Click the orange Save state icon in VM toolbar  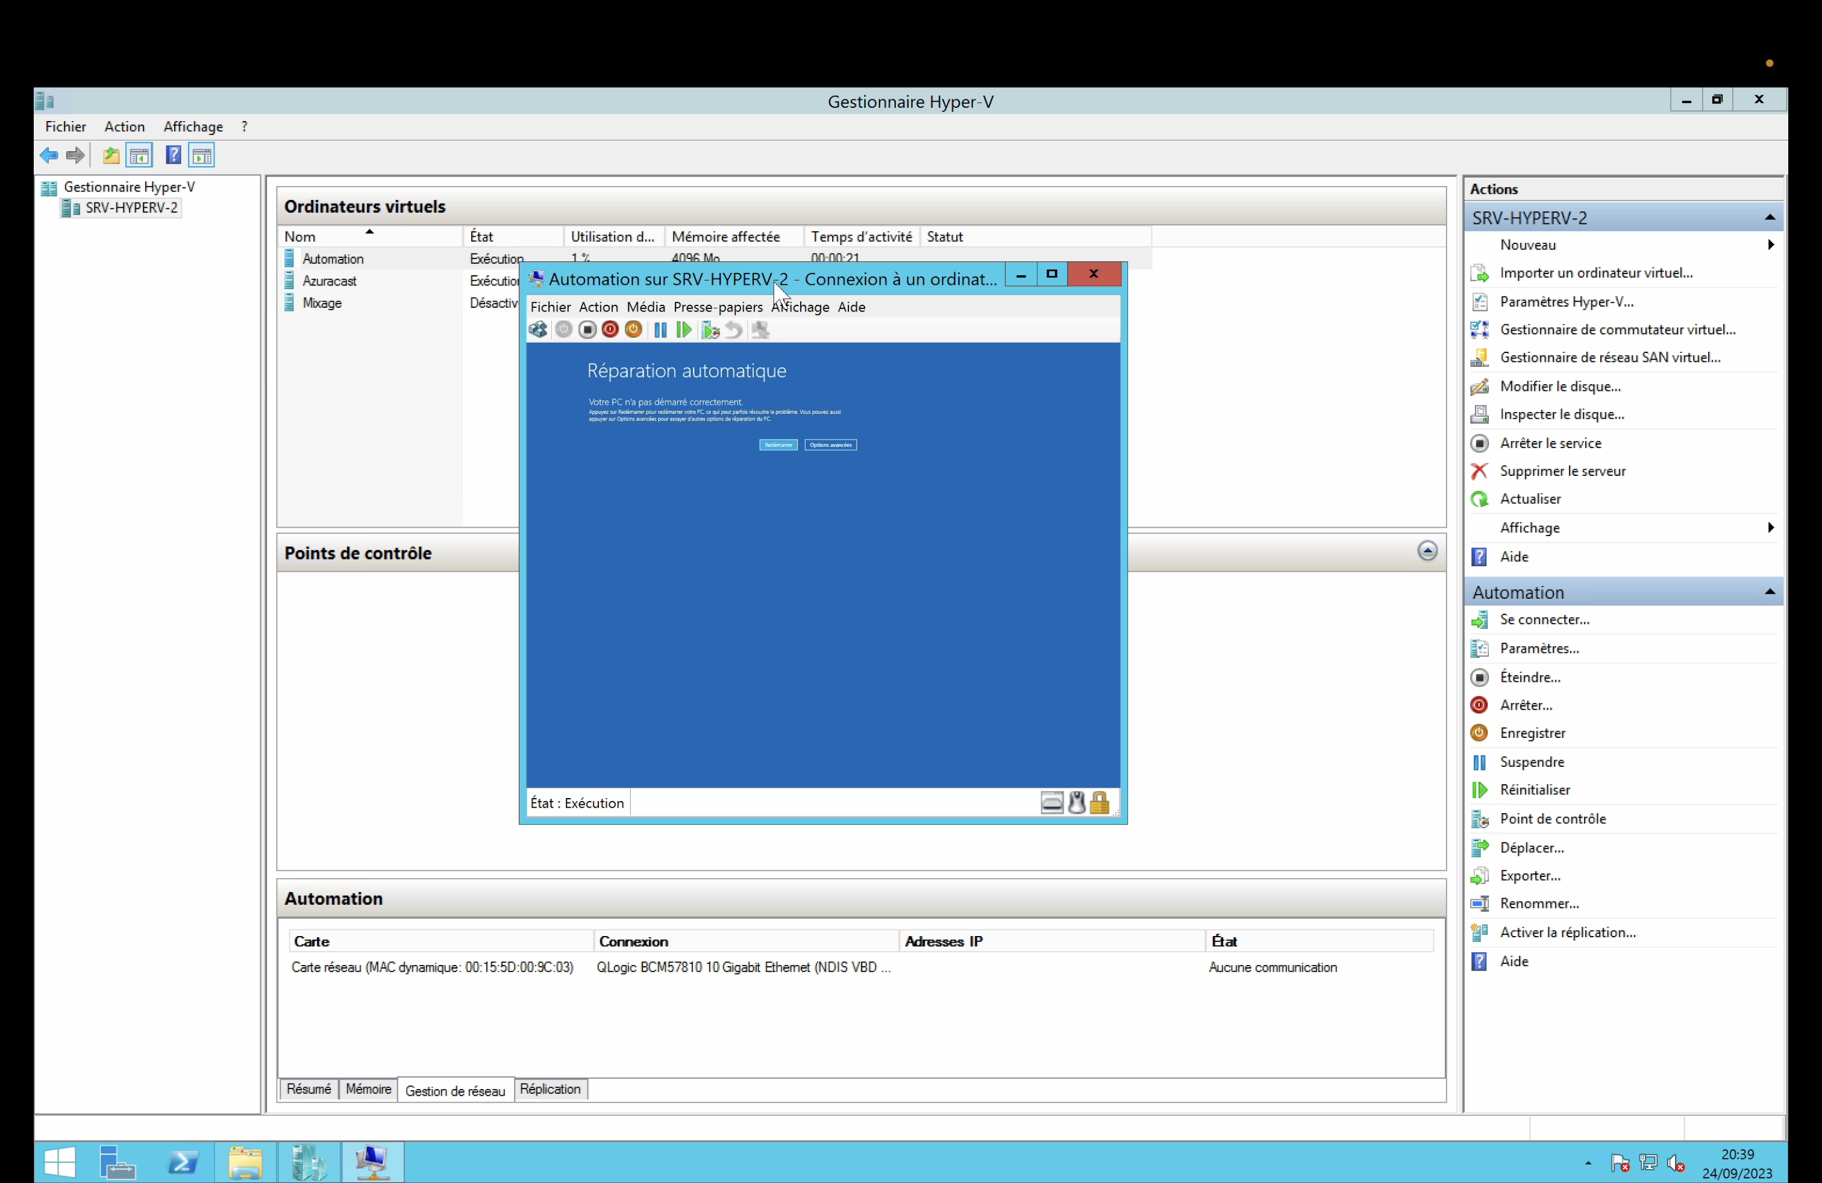[633, 330]
